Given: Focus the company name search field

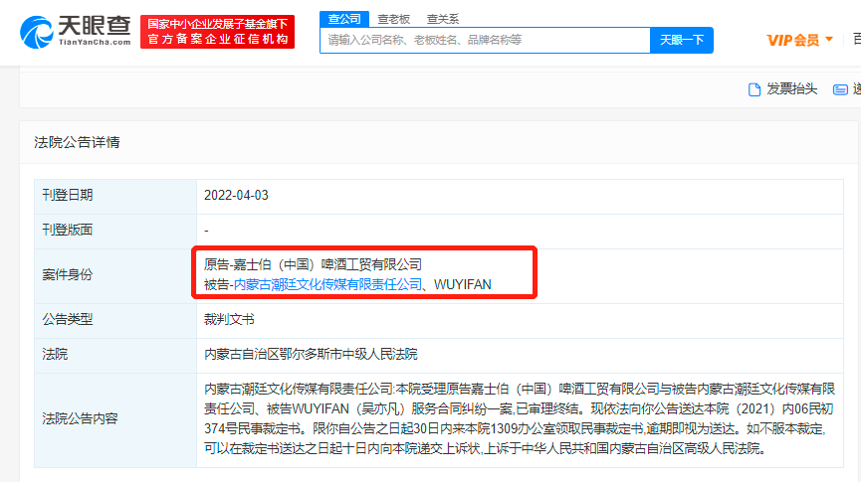Looking at the screenshot, I should click(x=486, y=40).
